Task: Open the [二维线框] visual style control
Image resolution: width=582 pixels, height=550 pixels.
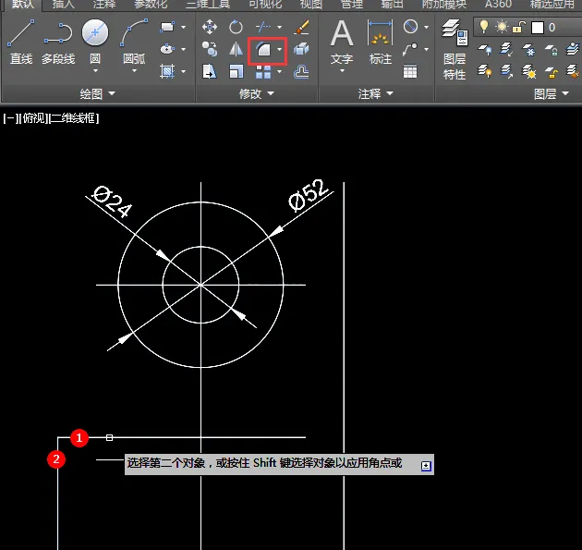Action: coord(74,118)
